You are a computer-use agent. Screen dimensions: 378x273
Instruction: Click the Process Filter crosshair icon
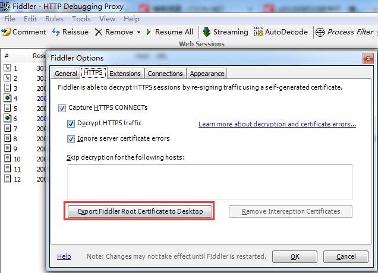pos(320,32)
